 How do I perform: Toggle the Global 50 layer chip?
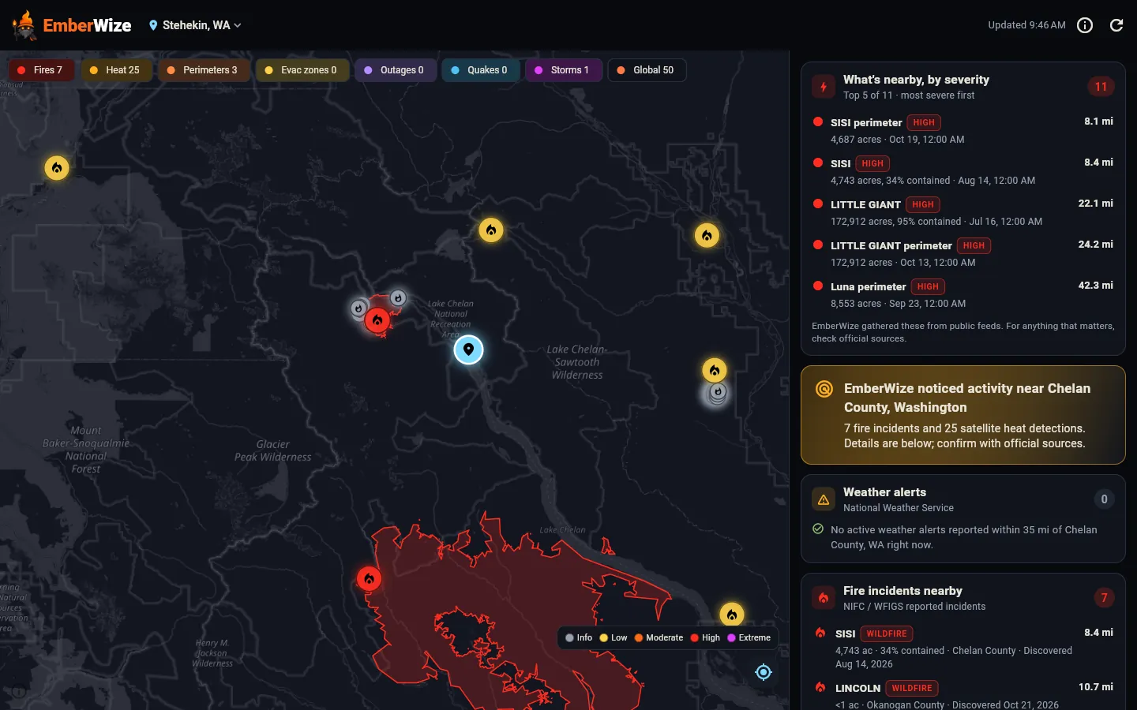coord(647,70)
